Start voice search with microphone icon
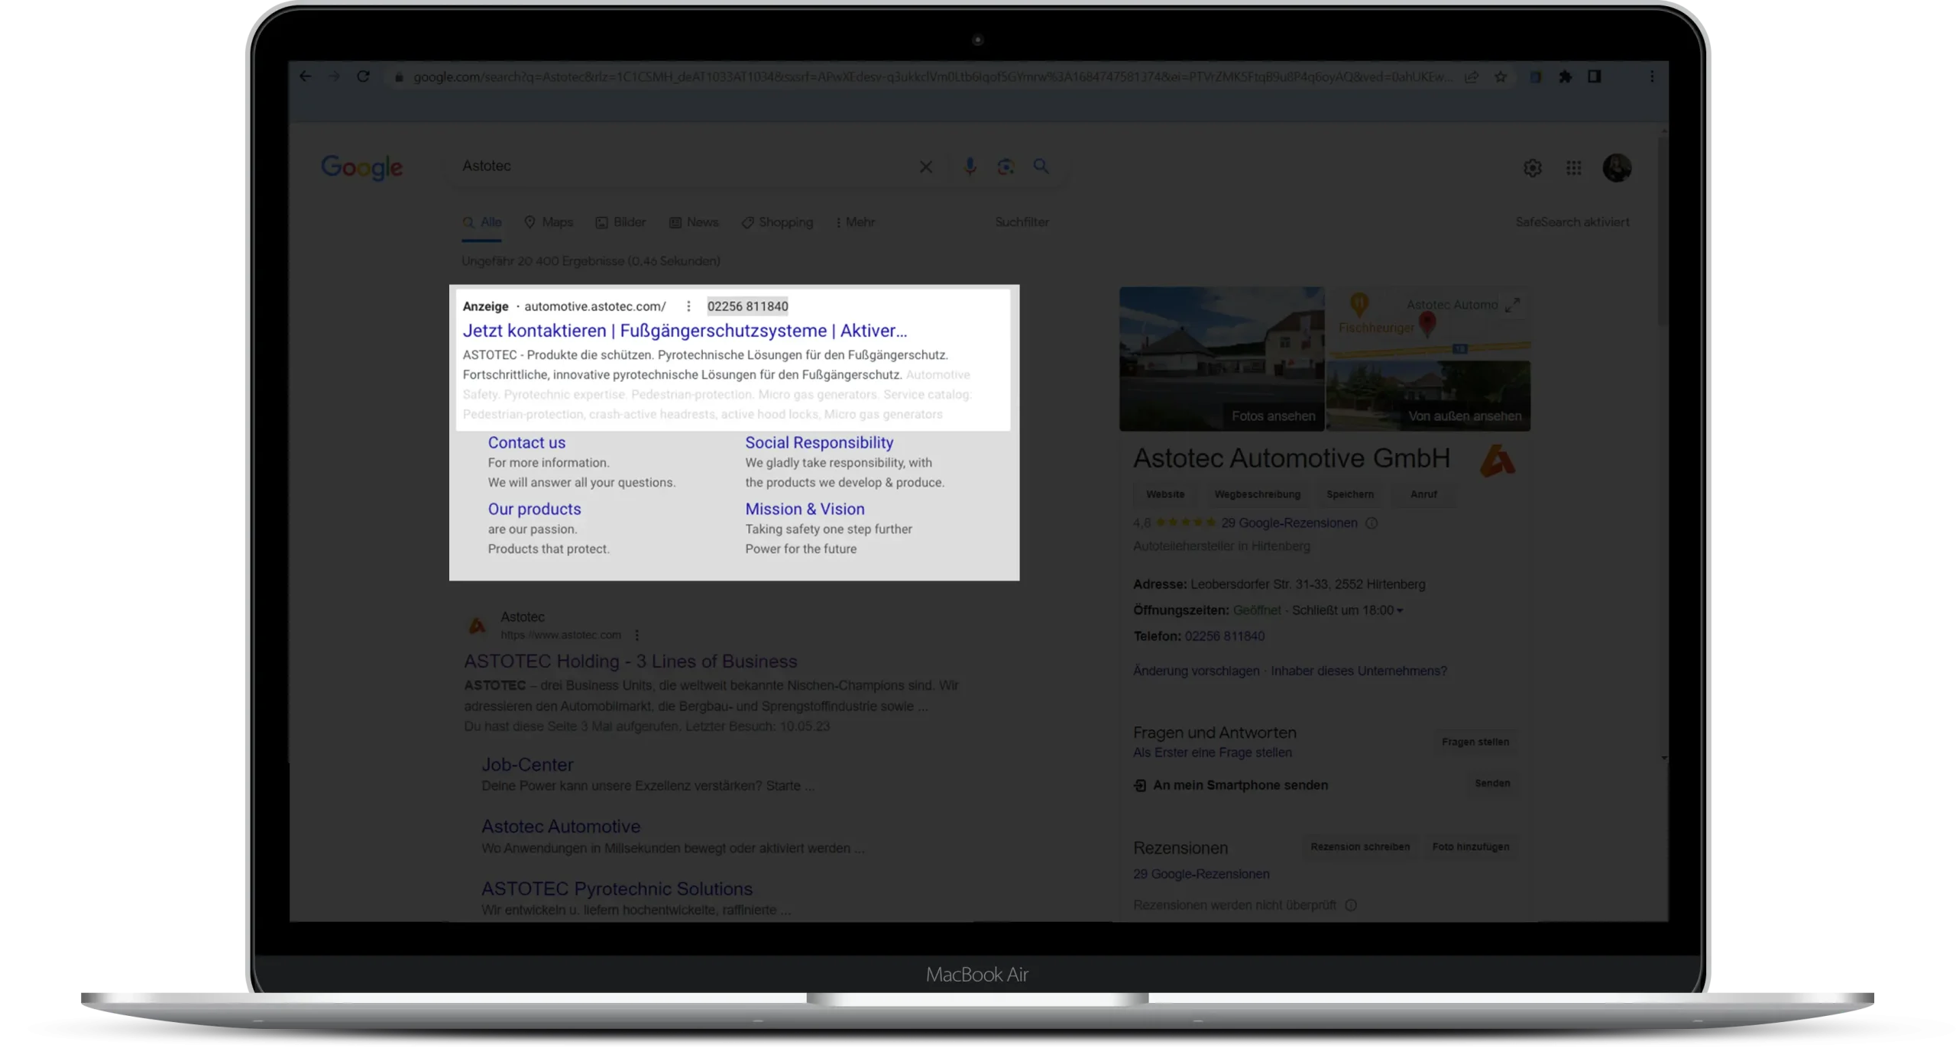1956x1048 pixels. (970, 166)
